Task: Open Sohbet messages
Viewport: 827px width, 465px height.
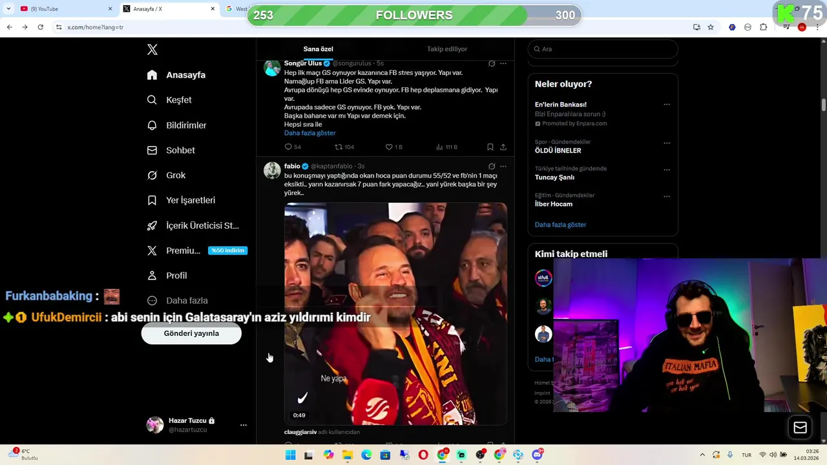Action: [171, 150]
